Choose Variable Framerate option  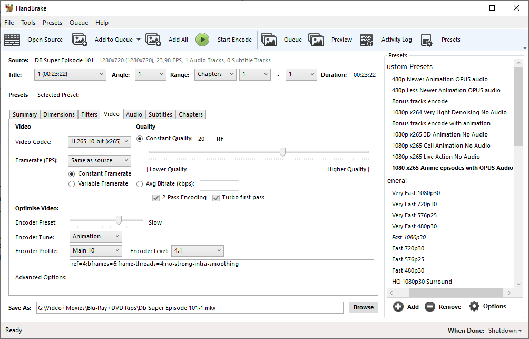(72, 184)
